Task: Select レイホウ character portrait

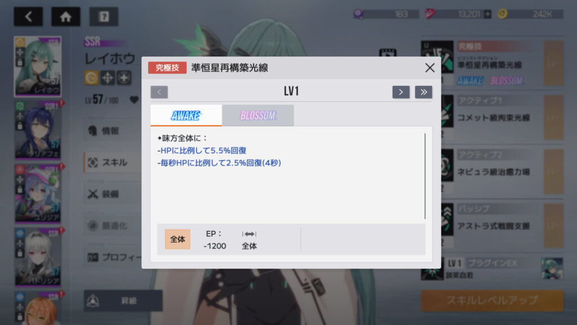Action: pyautogui.click(x=38, y=67)
